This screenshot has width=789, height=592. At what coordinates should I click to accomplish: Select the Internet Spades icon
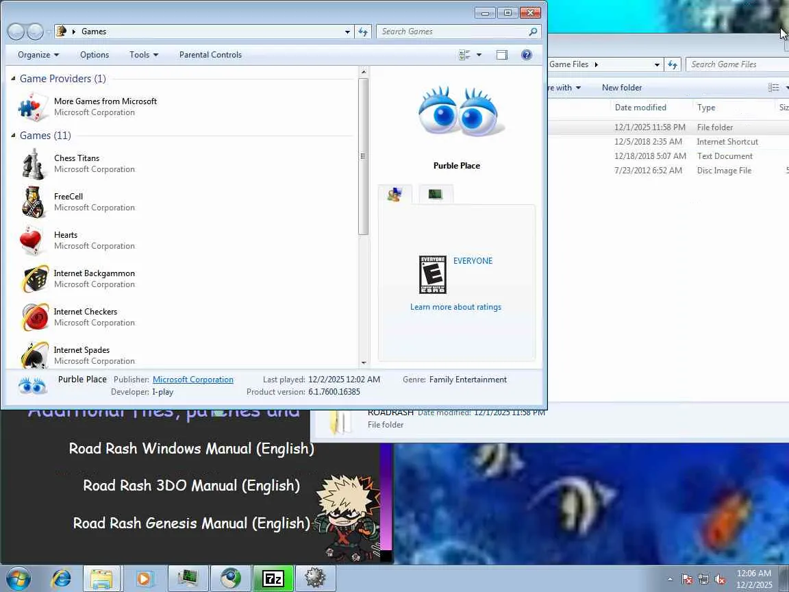pyautogui.click(x=35, y=355)
